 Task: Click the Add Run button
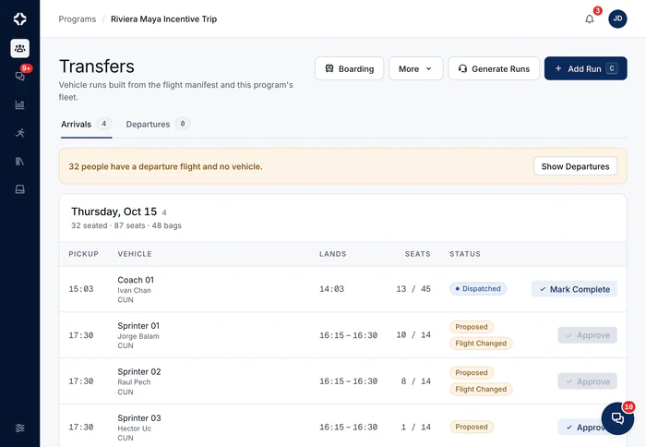585,68
